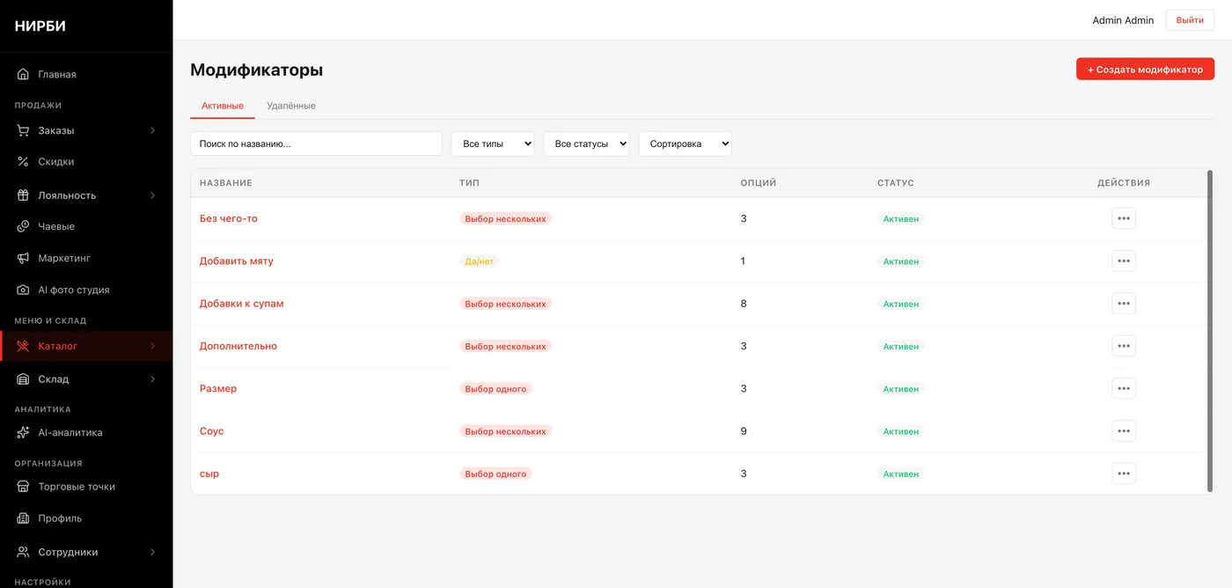Open the Размер modifier link

coord(218,388)
